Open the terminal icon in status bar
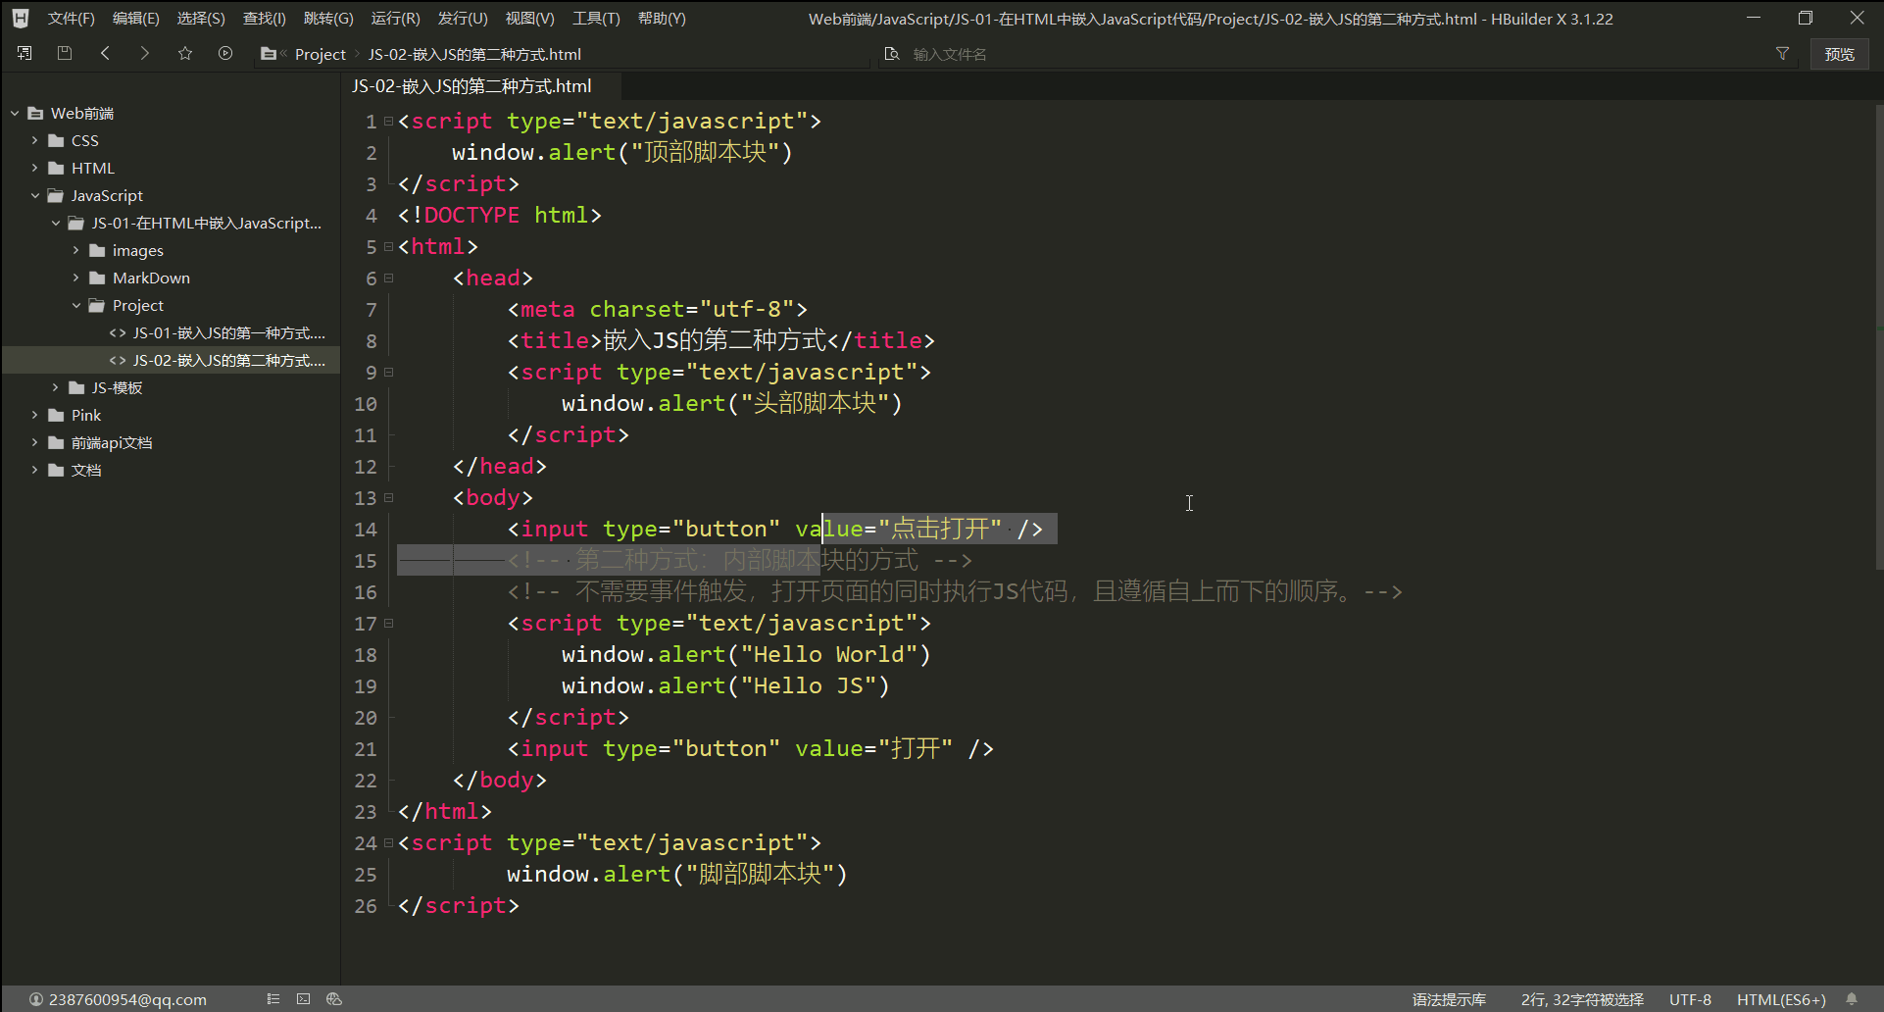 304,999
